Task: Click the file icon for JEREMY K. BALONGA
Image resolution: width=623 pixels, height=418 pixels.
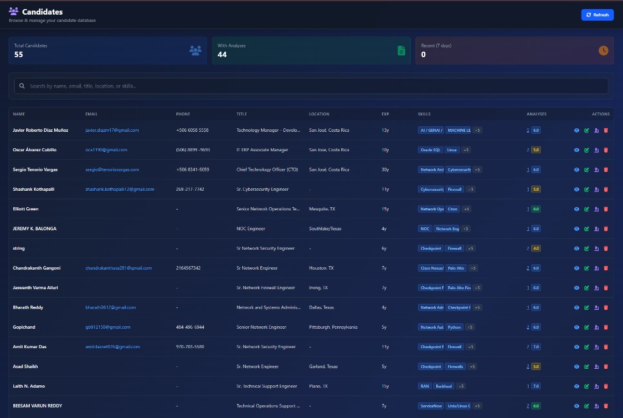Action: point(596,229)
